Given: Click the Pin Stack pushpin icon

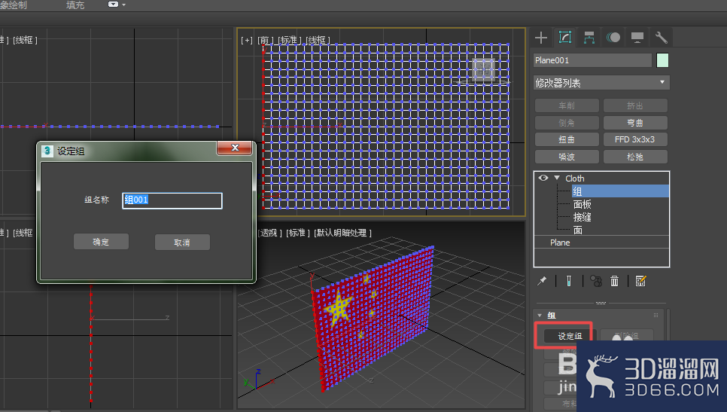Looking at the screenshot, I should click(x=542, y=281).
